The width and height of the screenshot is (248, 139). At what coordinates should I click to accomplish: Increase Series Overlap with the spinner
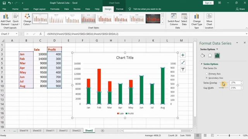click(x=241, y=82)
